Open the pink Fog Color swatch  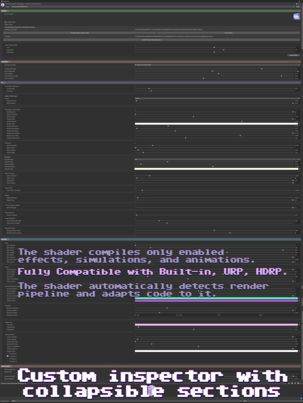(x=216, y=324)
